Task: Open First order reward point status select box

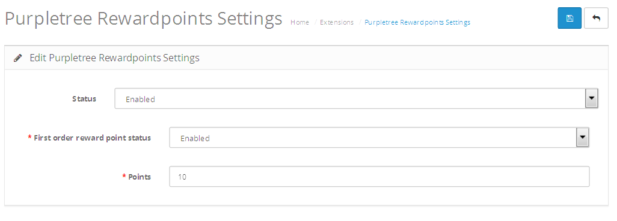Action: [379, 138]
